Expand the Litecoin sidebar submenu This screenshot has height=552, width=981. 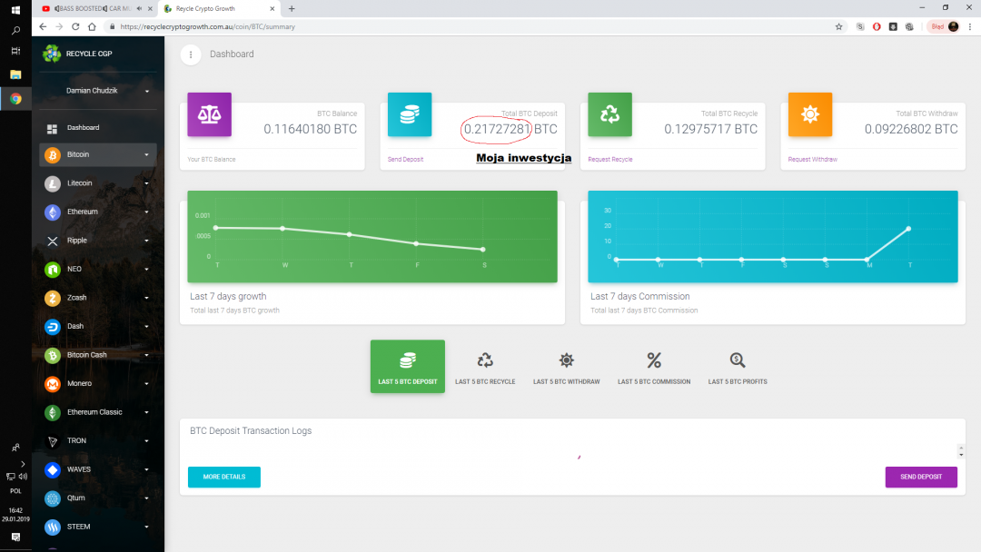(x=146, y=183)
